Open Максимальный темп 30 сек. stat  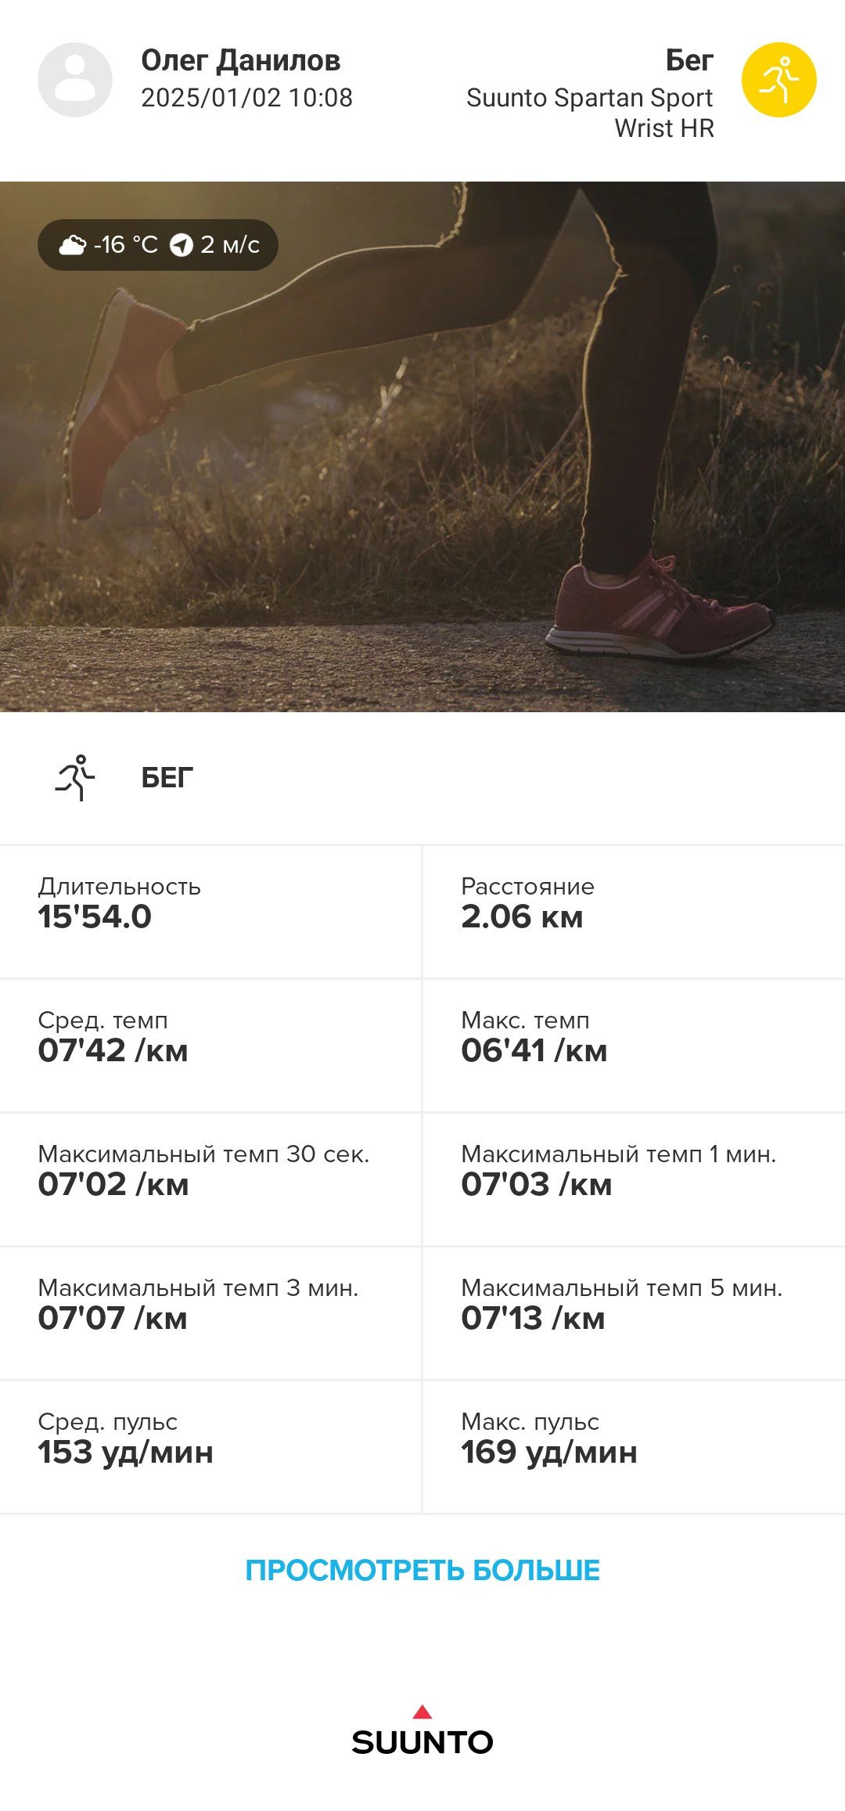pos(210,1179)
